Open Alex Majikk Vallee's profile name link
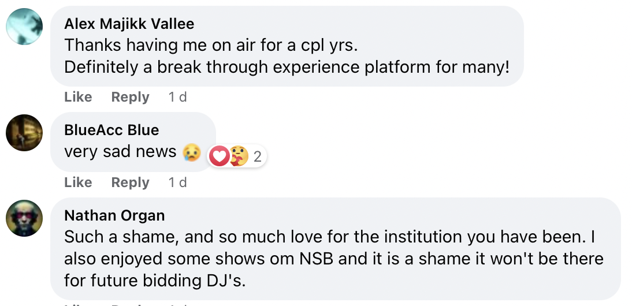 (x=129, y=24)
